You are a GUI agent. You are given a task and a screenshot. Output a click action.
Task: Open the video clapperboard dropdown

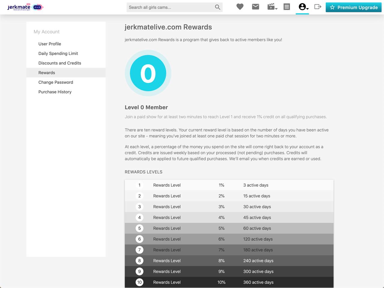pos(272,7)
